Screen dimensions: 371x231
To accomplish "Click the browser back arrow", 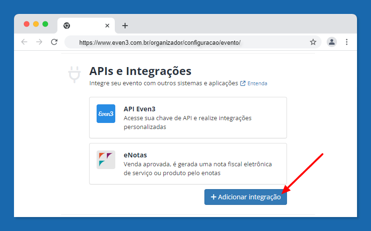I will 24,42.
